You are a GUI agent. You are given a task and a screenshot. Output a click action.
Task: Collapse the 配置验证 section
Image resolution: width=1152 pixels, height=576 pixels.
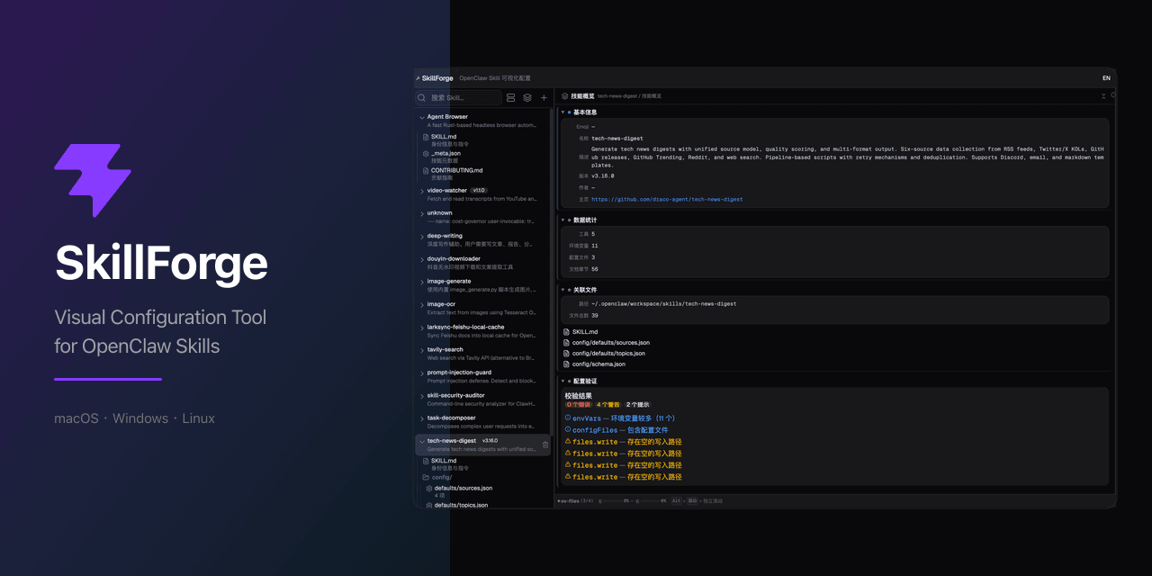click(563, 381)
